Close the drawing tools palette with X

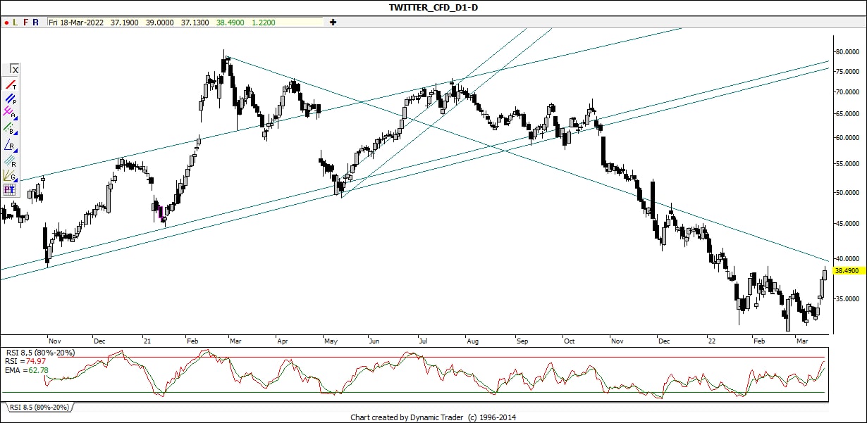pos(14,69)
